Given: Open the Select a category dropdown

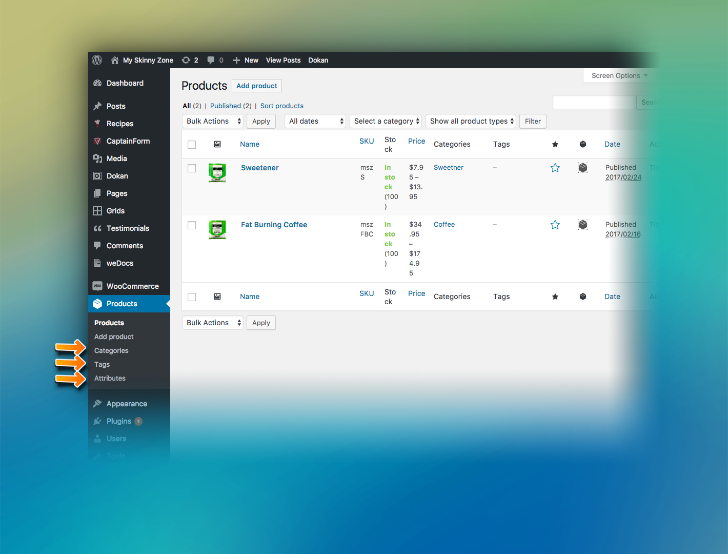Looking at the screenshot, I should click(x=386, y=121).
